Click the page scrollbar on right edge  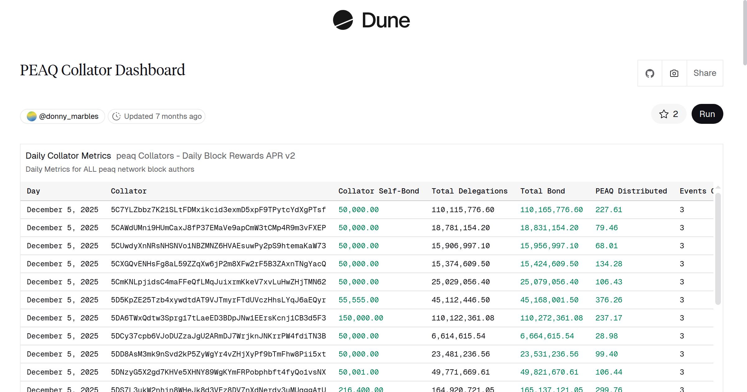point(745,33)
